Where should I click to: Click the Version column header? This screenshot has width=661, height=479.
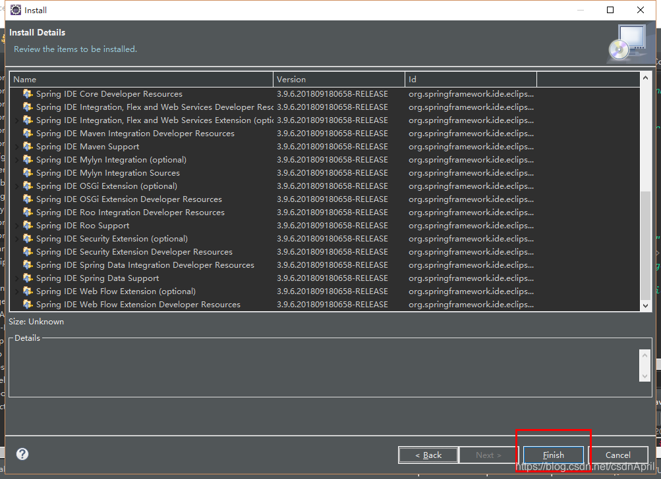click(339, 79)
